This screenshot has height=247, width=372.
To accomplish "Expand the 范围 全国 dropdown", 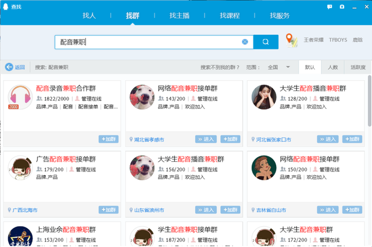I will pyautogui.click(x=279, y=67).
